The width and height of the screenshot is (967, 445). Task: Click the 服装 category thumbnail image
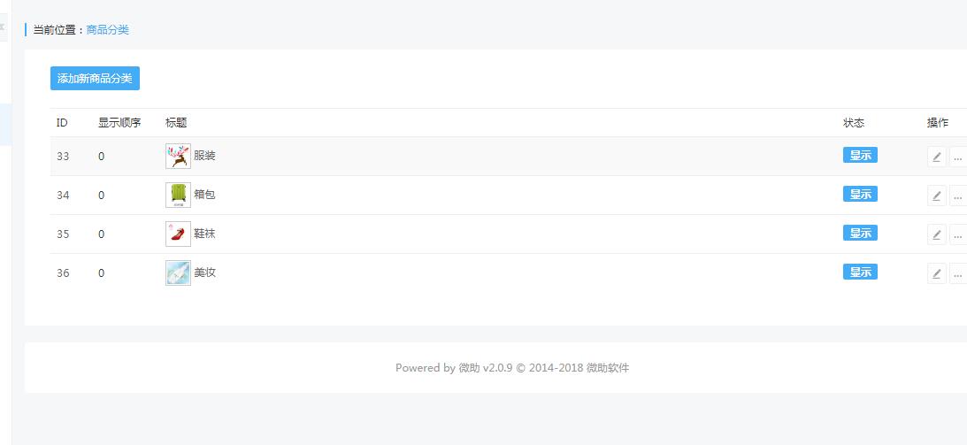click(x=178, y=156)
